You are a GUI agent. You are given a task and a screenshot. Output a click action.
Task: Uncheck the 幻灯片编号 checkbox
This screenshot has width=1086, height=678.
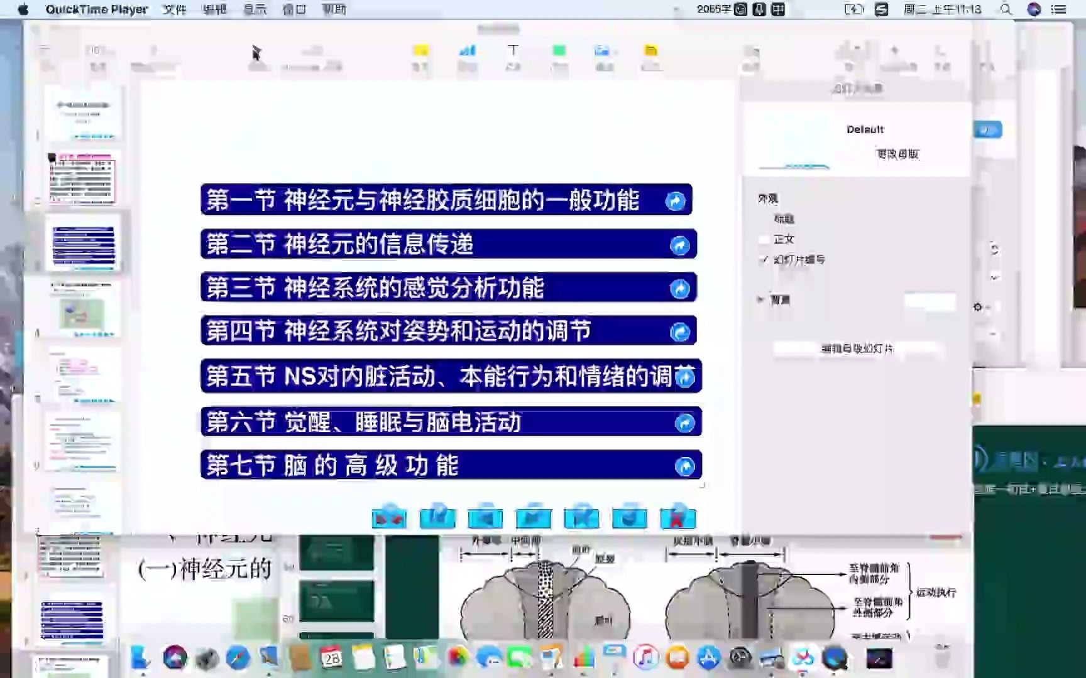pos(764,259)
